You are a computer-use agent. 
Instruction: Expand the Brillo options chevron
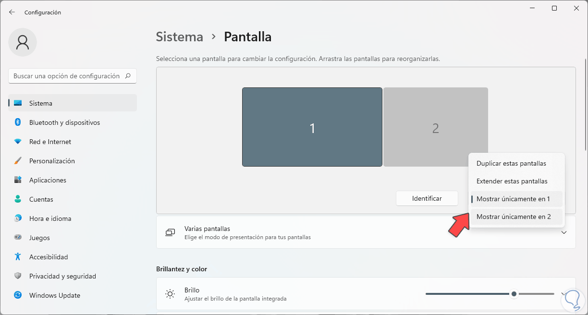[564, 294]
